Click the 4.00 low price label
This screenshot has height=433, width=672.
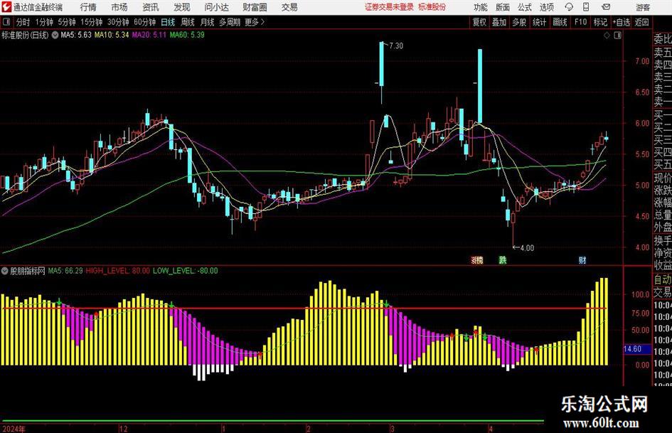coord(527,248)
